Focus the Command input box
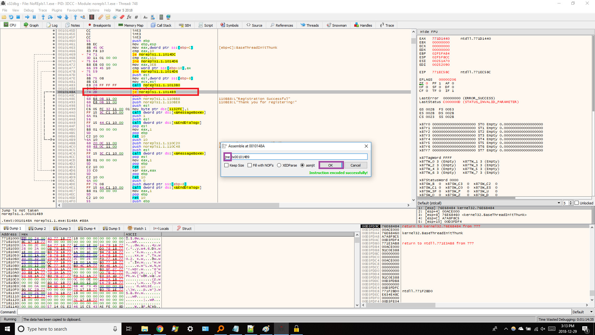The image size is (595, 335). 294,312
